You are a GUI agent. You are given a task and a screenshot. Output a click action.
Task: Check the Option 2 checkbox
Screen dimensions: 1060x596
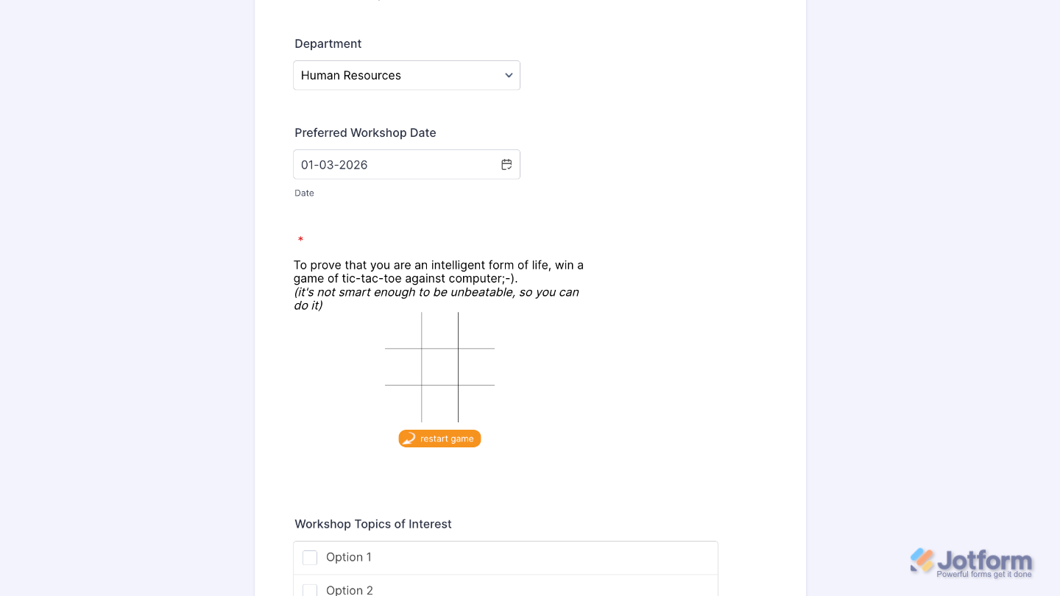pyautogui.click(x=310, y=590)
